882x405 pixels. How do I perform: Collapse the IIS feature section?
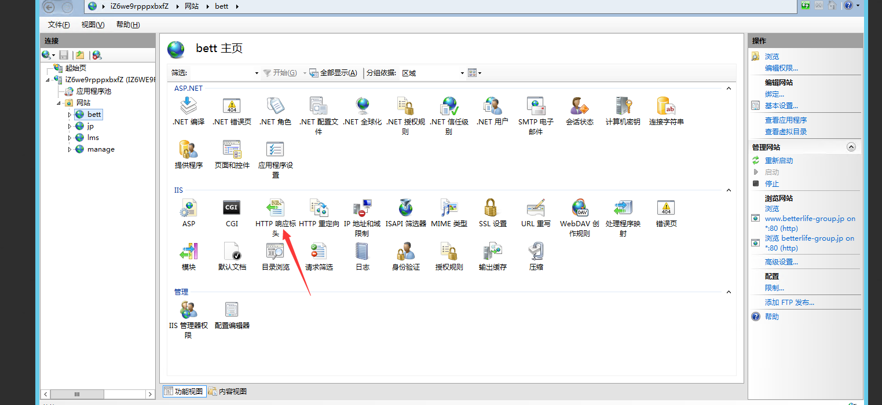point(728,190)
